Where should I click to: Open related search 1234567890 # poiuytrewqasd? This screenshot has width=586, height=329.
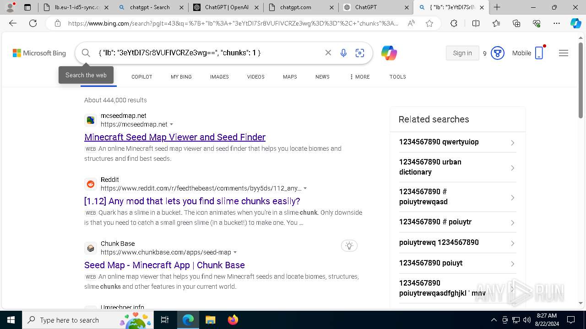pos(457,197)
